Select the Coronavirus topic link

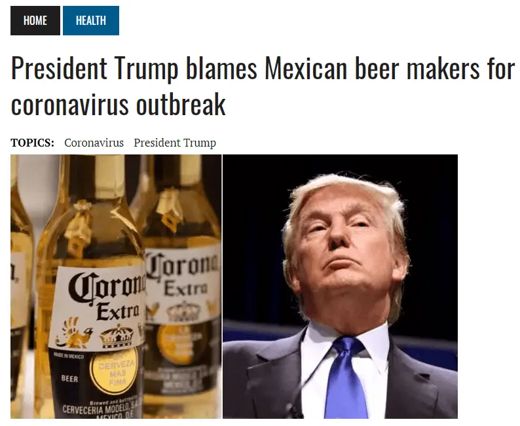coord(94,143)
